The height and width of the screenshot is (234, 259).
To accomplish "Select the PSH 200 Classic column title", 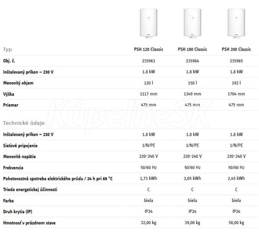I will [236, 49].
